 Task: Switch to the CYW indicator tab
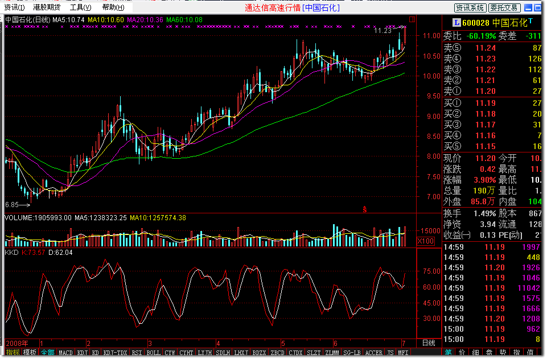click(x=170, y=353)
